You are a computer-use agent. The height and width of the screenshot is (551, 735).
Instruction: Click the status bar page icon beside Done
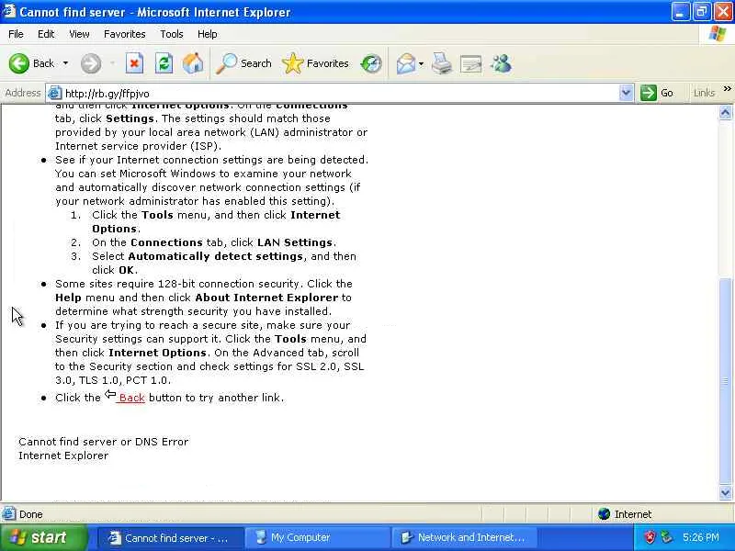(8, 514)
